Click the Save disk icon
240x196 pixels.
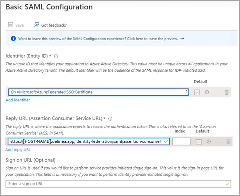tap(10, 25)
